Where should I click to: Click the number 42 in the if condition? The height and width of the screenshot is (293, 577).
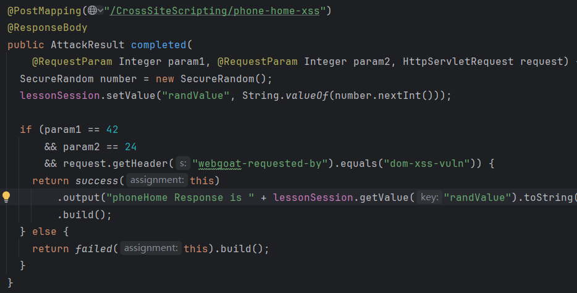coord(111,130)
